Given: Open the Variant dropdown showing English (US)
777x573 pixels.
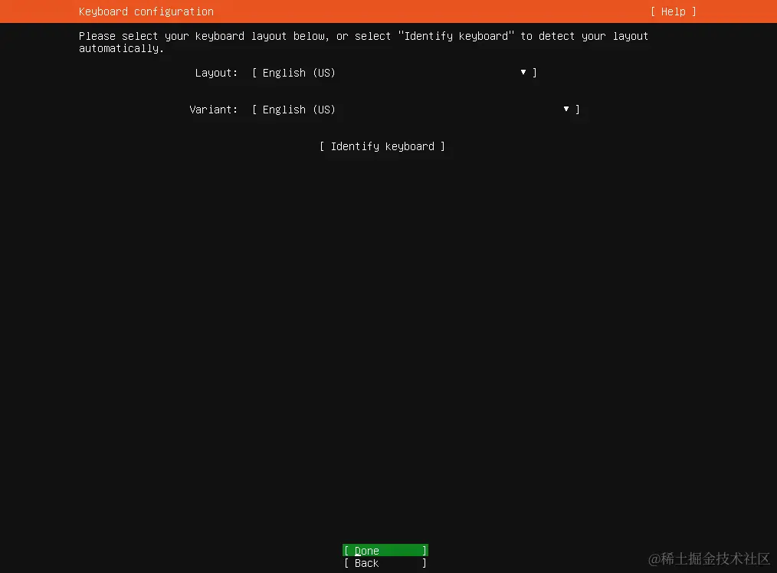Looking at the screenshot, I should click(x=415, y=110).
